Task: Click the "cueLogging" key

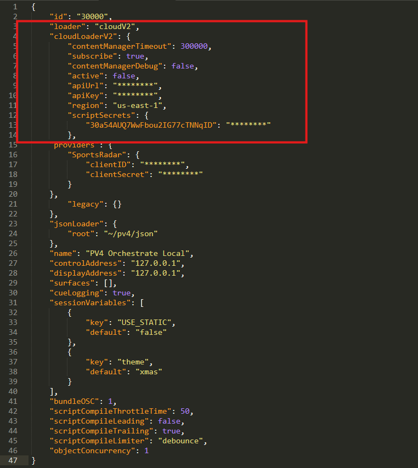Action: 76,293
